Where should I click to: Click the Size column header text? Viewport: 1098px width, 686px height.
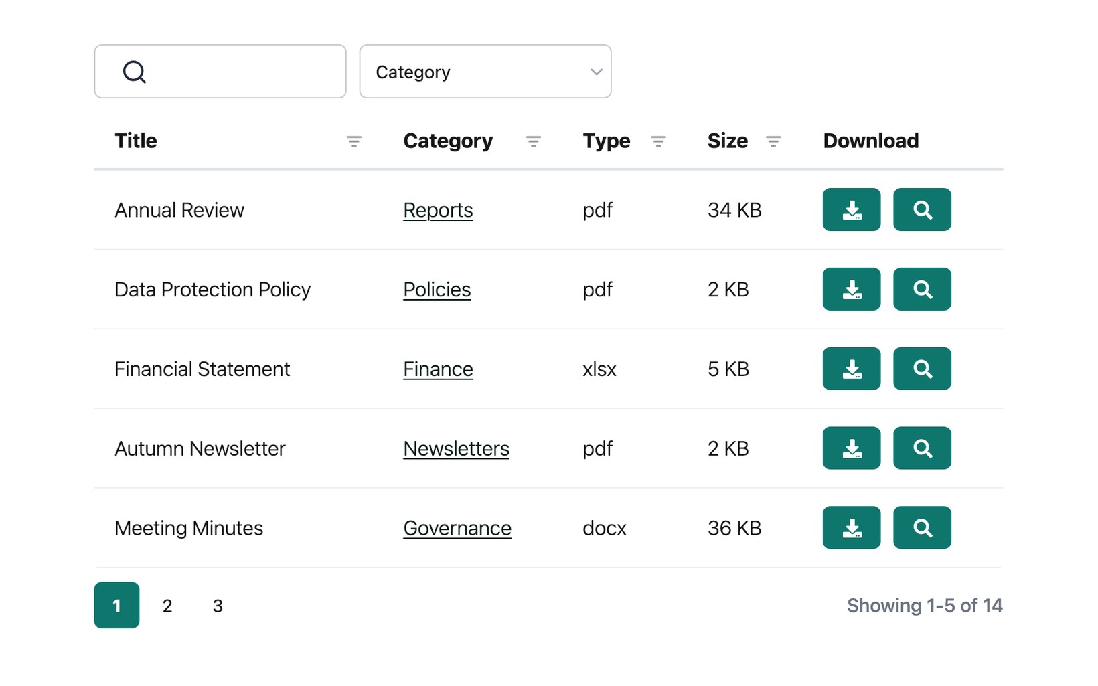728,141
